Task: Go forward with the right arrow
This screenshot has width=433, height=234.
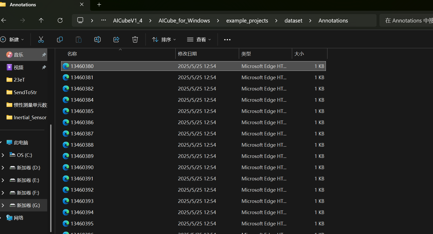Action: click(x=22, y=20)
